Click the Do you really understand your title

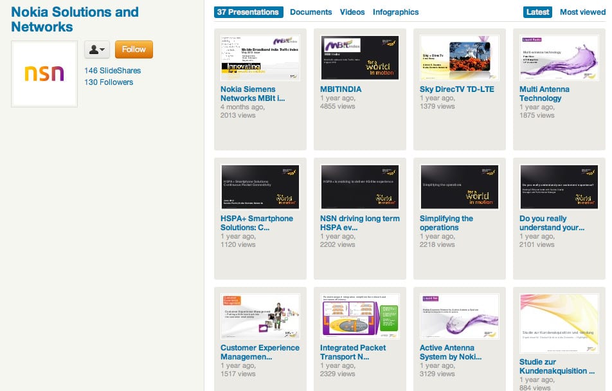coord(552,223)
